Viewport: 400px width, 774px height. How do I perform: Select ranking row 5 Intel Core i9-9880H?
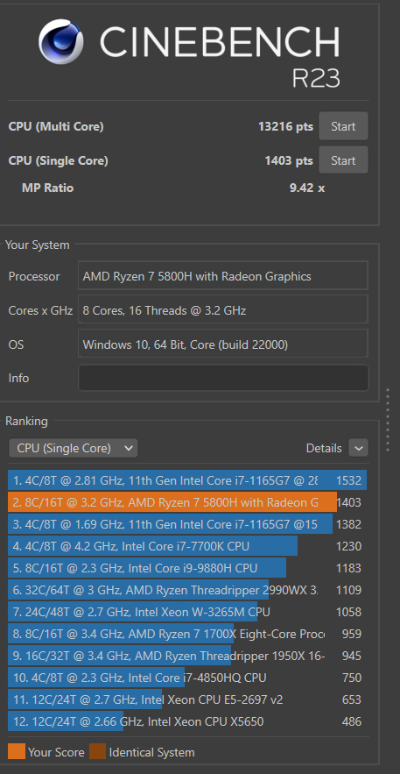point(187,568)
